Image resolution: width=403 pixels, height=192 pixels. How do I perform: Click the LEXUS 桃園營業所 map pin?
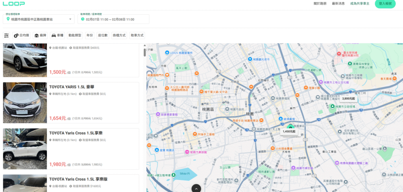click(x=167, y=53)
